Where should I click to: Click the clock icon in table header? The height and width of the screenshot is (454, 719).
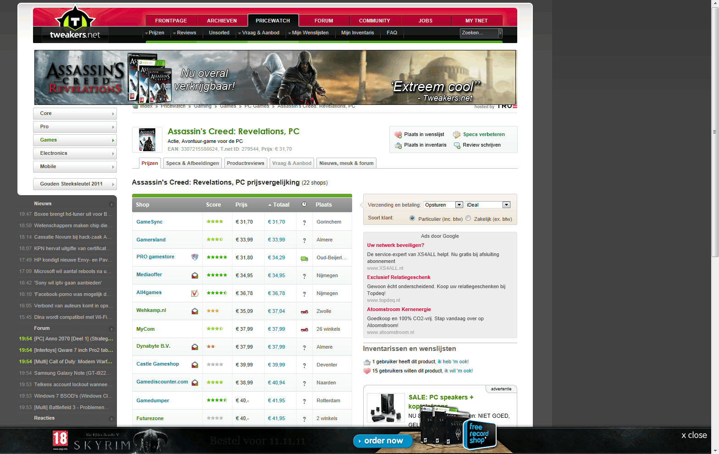click(x=304, y=204)
